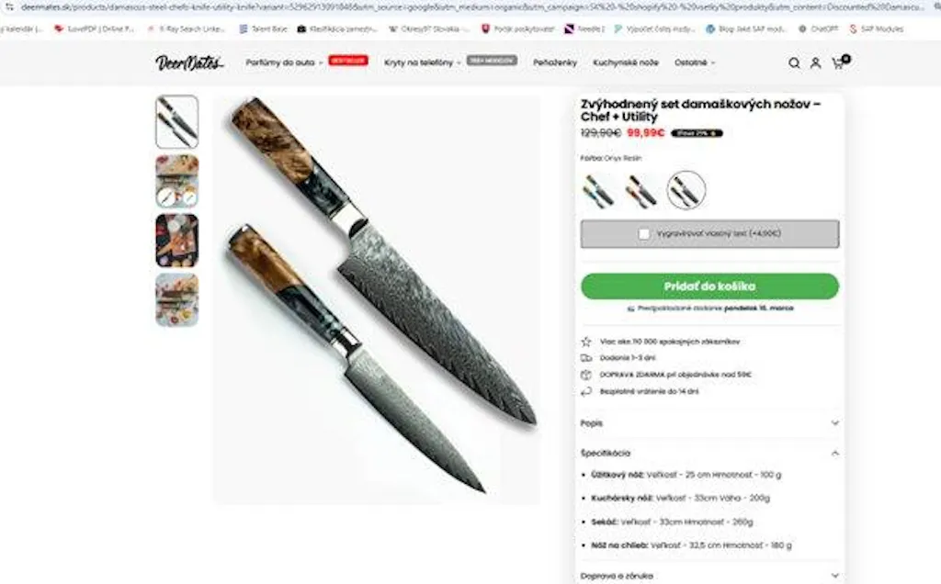This screenshot has height=584, width=941.
Task: Expand the Doprava a záruka section
Action: [710, 576]
